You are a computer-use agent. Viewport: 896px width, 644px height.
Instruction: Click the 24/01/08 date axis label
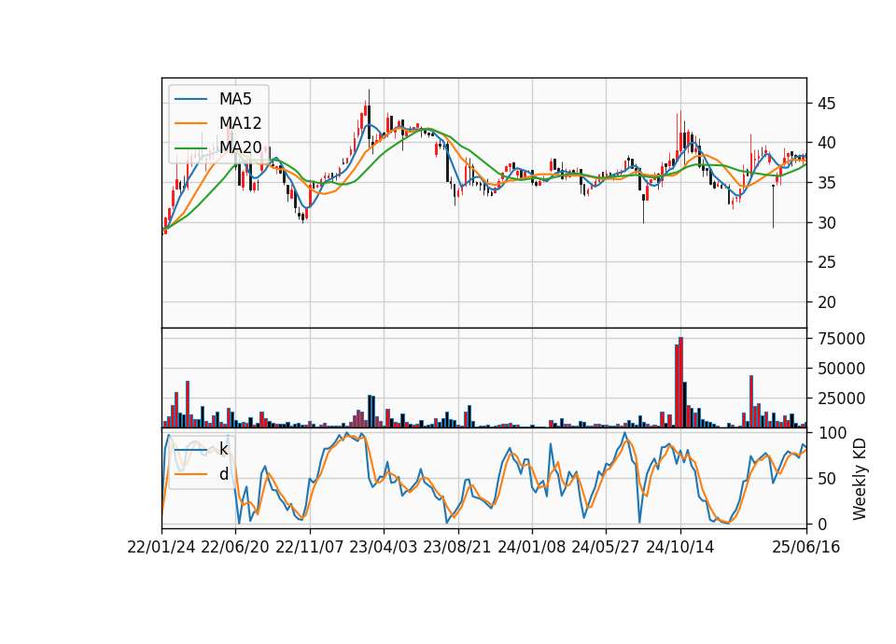(x=531, y=547)
